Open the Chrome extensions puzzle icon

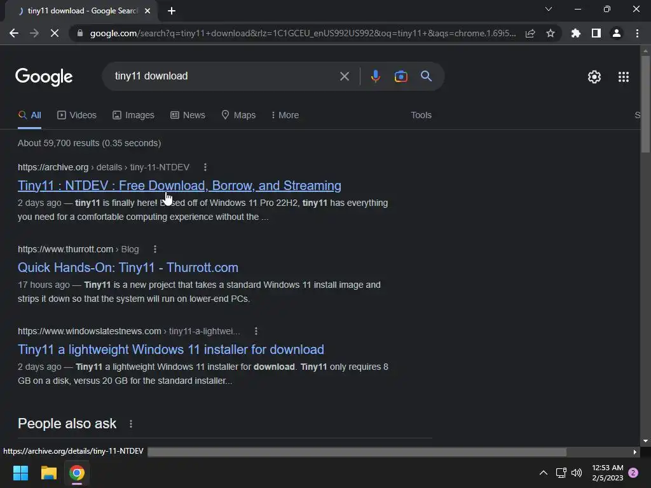coord(575,33)
